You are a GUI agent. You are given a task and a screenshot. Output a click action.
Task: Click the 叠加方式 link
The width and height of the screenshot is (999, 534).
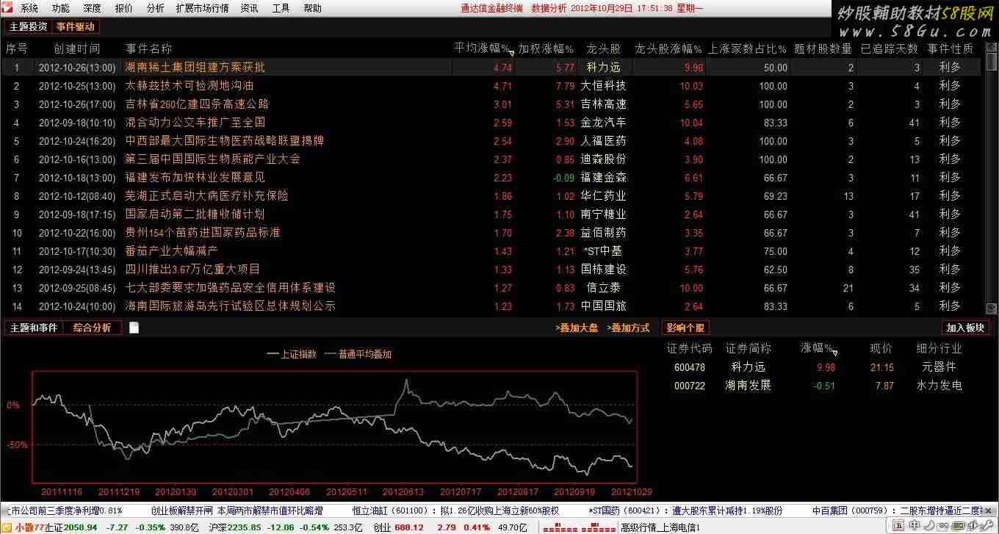[629, 328]
